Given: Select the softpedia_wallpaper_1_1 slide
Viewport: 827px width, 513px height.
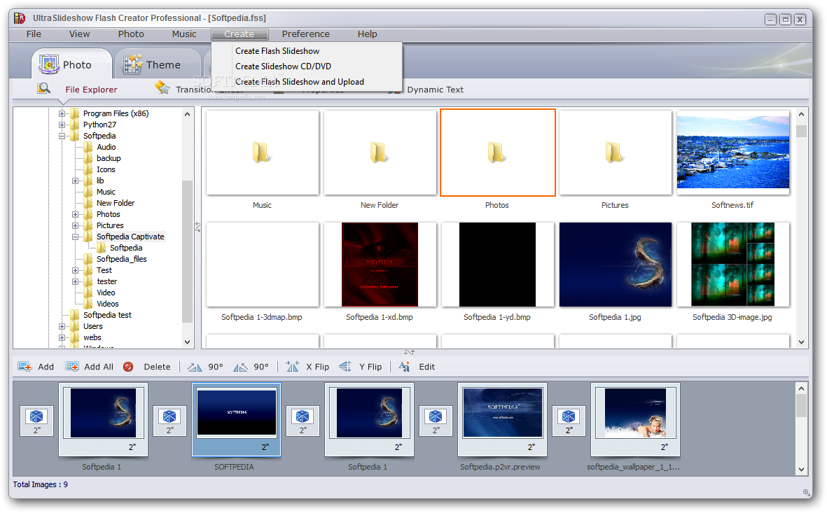Looking at the screenshot, I should coord(635,420).
